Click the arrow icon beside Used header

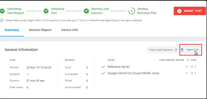point(188,60)
